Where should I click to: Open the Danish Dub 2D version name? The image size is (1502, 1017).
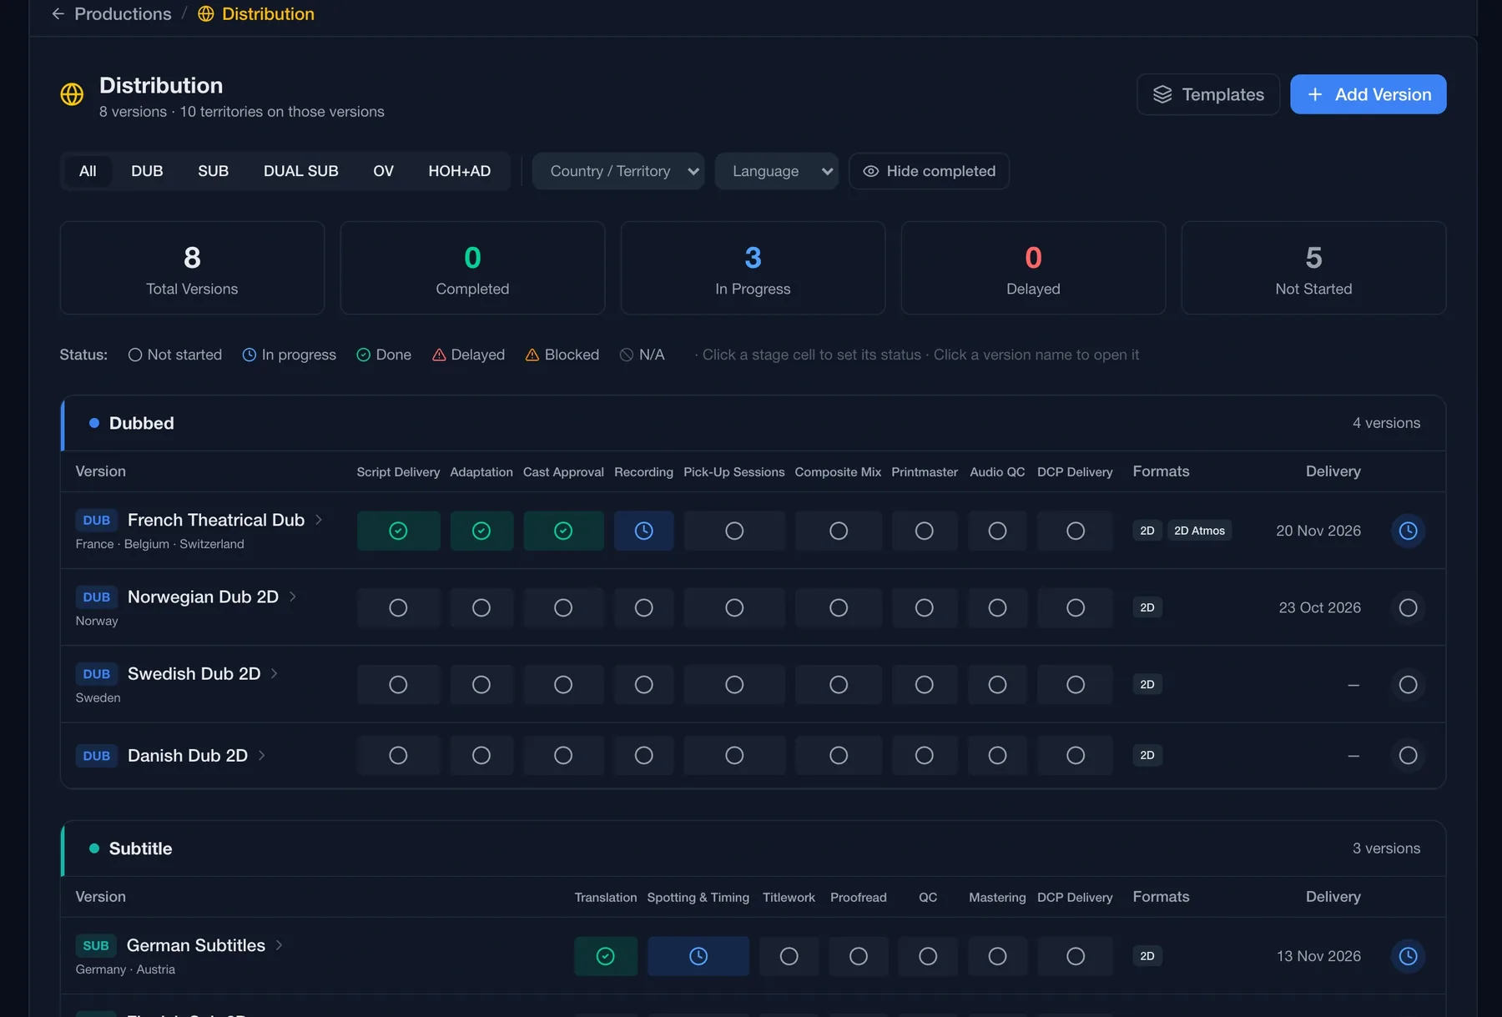[188, 755]
